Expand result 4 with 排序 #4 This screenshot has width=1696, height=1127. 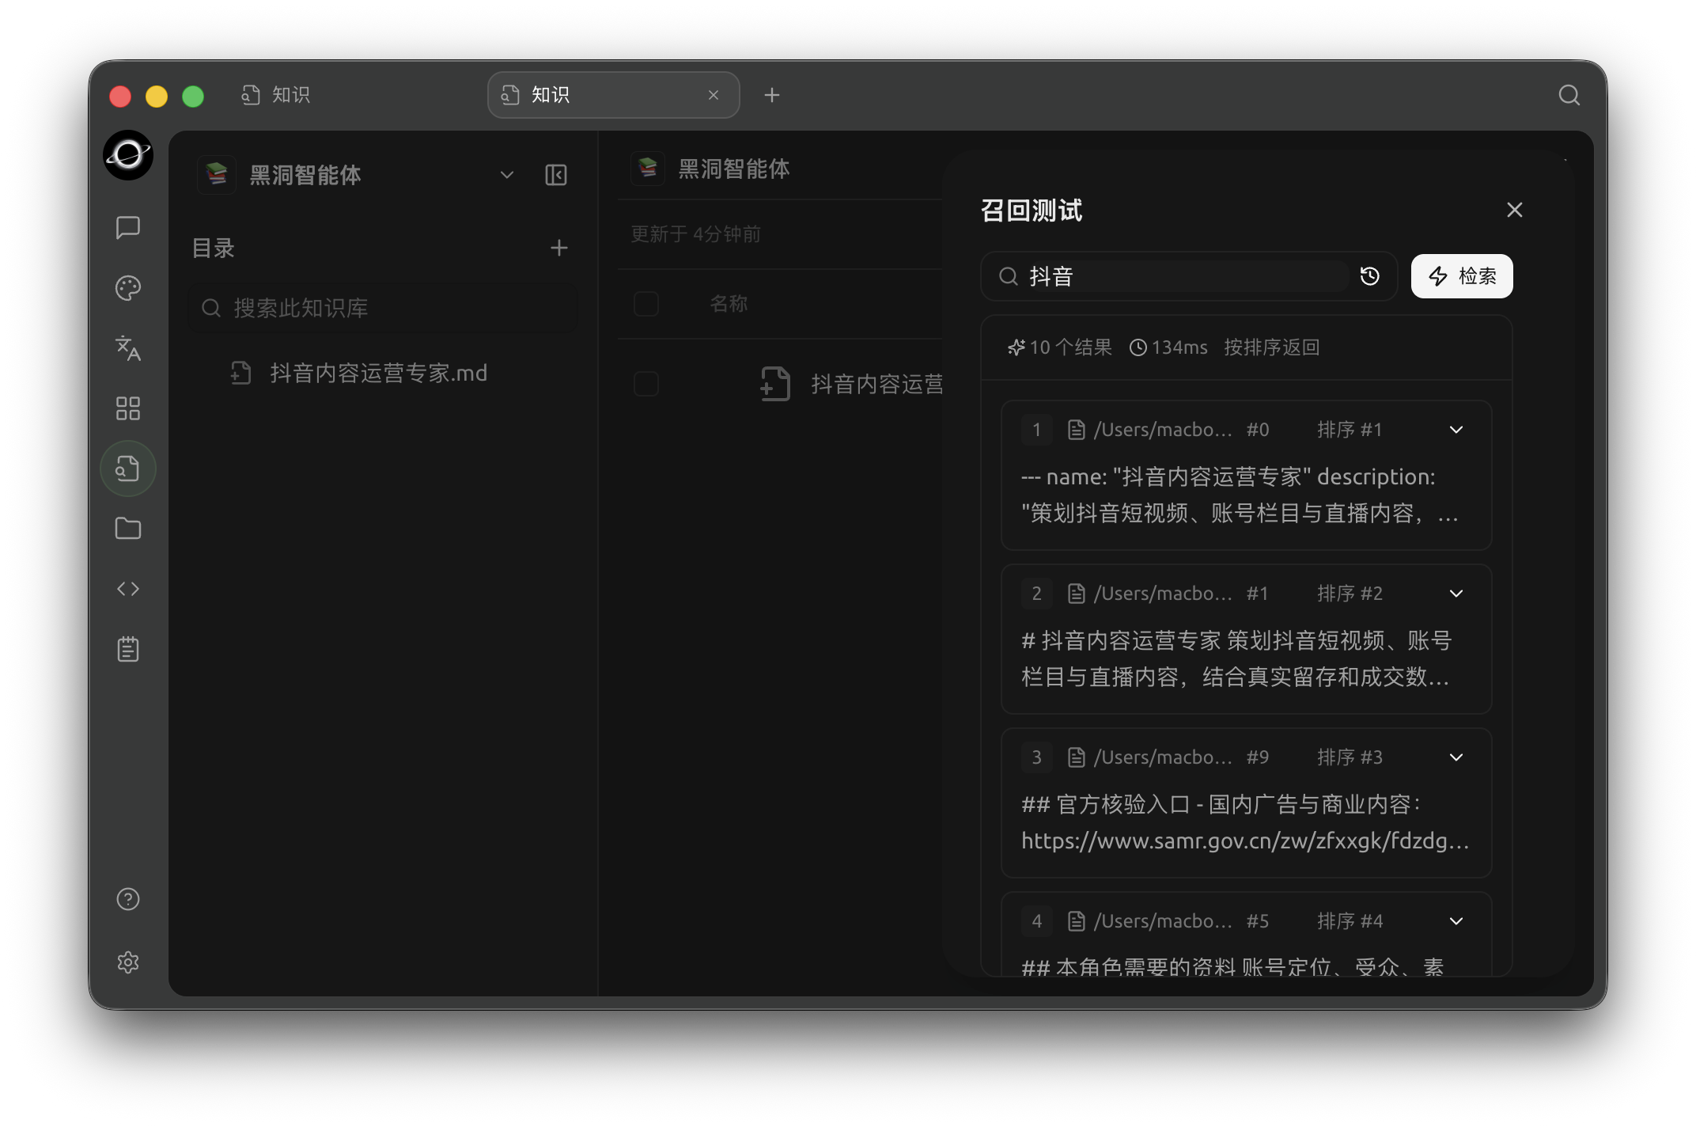click(1456, 921)
